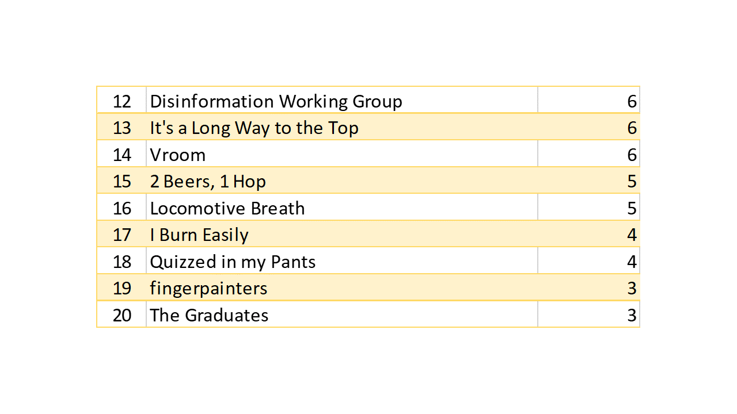Click Vroom's score of 6

click(x=632, y=155)
